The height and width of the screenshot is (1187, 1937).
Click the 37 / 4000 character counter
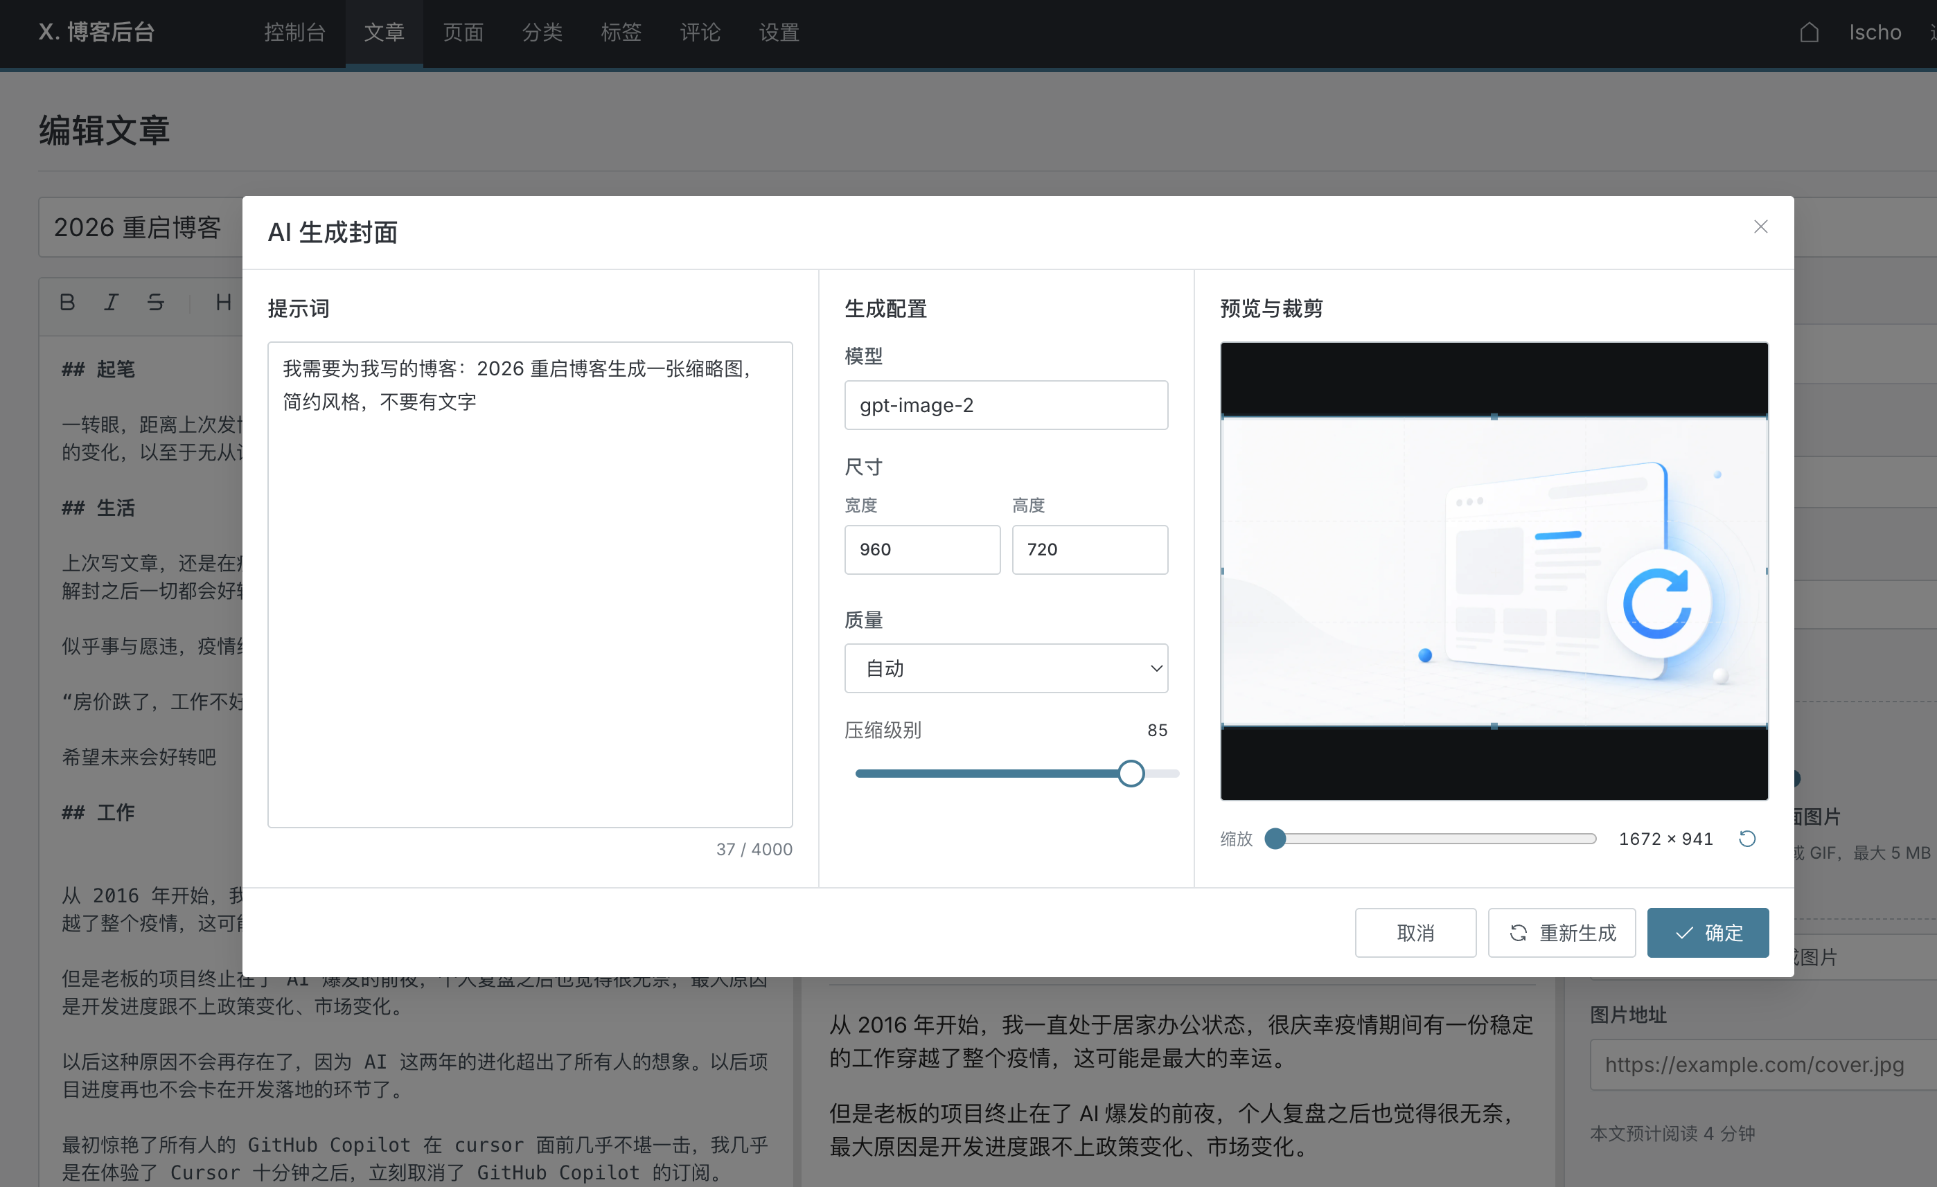tap(754, 849)
